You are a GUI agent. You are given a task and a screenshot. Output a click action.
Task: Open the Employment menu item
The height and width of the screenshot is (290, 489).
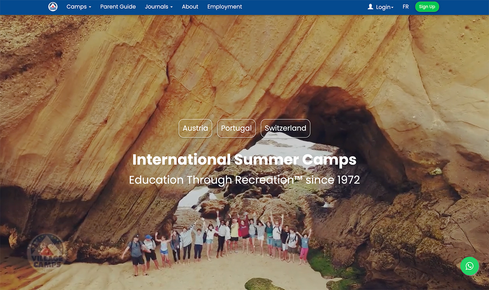225,7
